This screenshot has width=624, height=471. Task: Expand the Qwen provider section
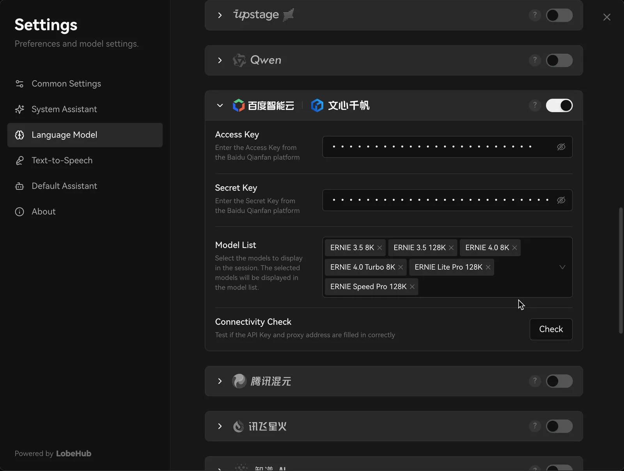coord(220,60)
